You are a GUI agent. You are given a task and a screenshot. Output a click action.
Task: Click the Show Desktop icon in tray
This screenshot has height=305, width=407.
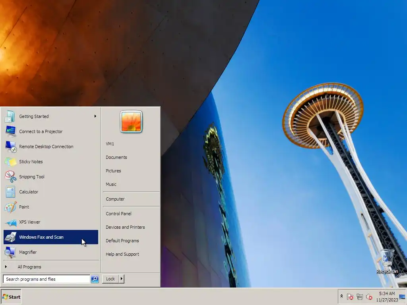(403, 297)
